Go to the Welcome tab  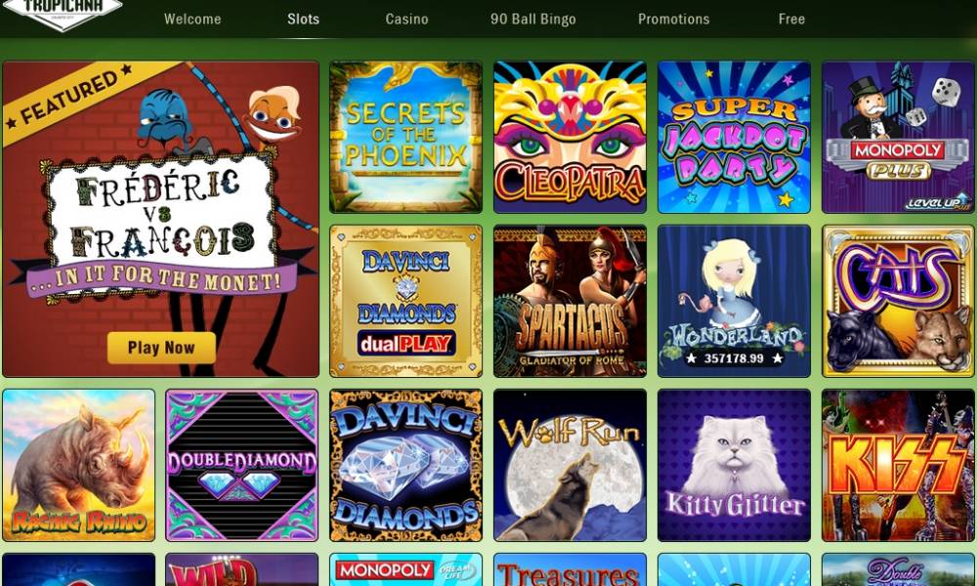click(x=192, y=19)
